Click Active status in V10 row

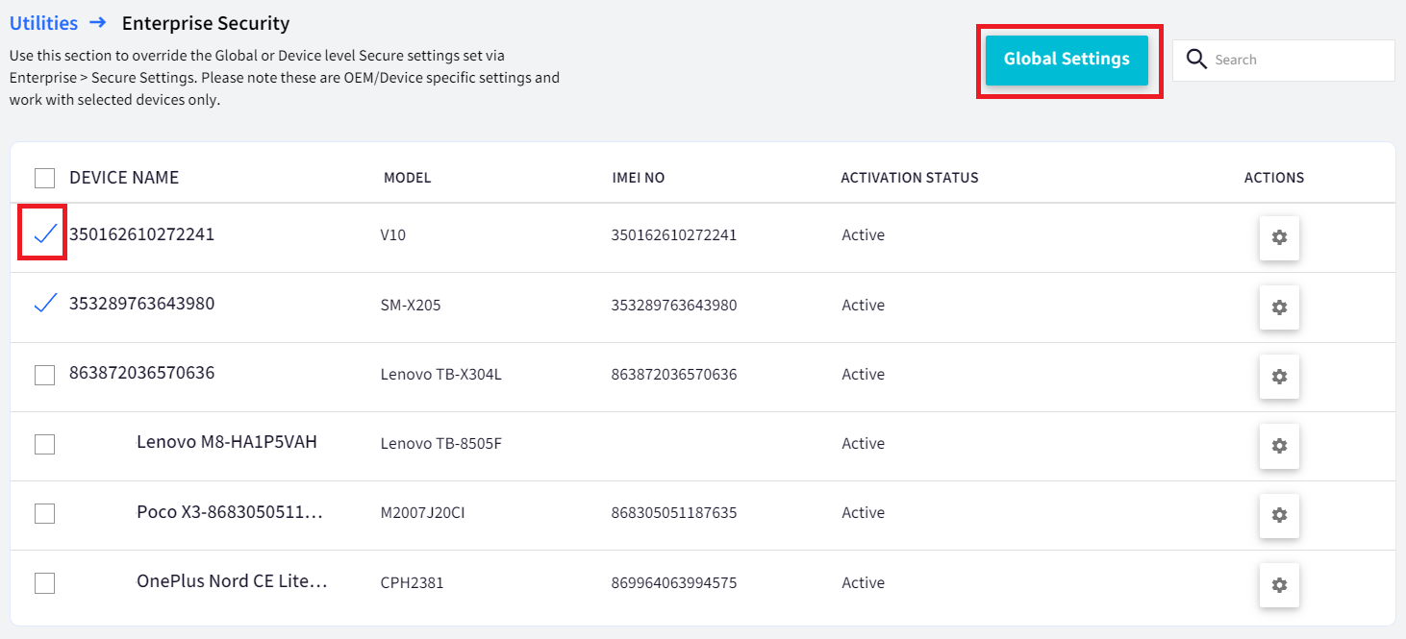(x=863, y=235)
